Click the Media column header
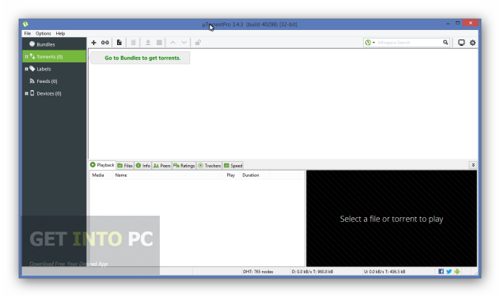The image size is (500, 297). [100, 175]
